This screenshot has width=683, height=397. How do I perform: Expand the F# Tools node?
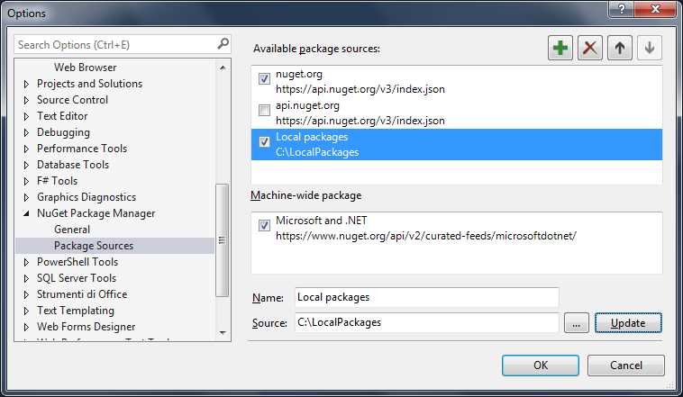pyautogui.click(x=26, y=181)
